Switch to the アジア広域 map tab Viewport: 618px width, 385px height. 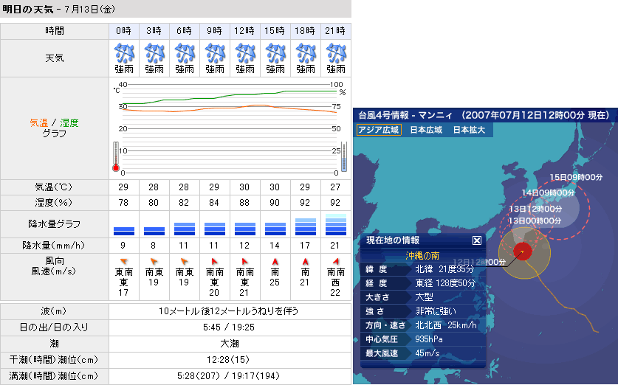[379, 130]
